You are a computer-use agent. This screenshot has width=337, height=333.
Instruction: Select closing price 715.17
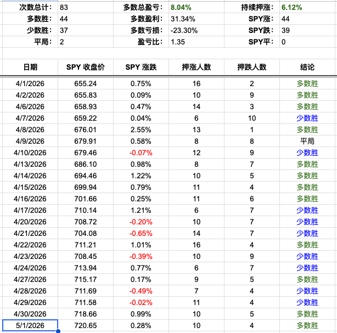click(x=86, y=279)
